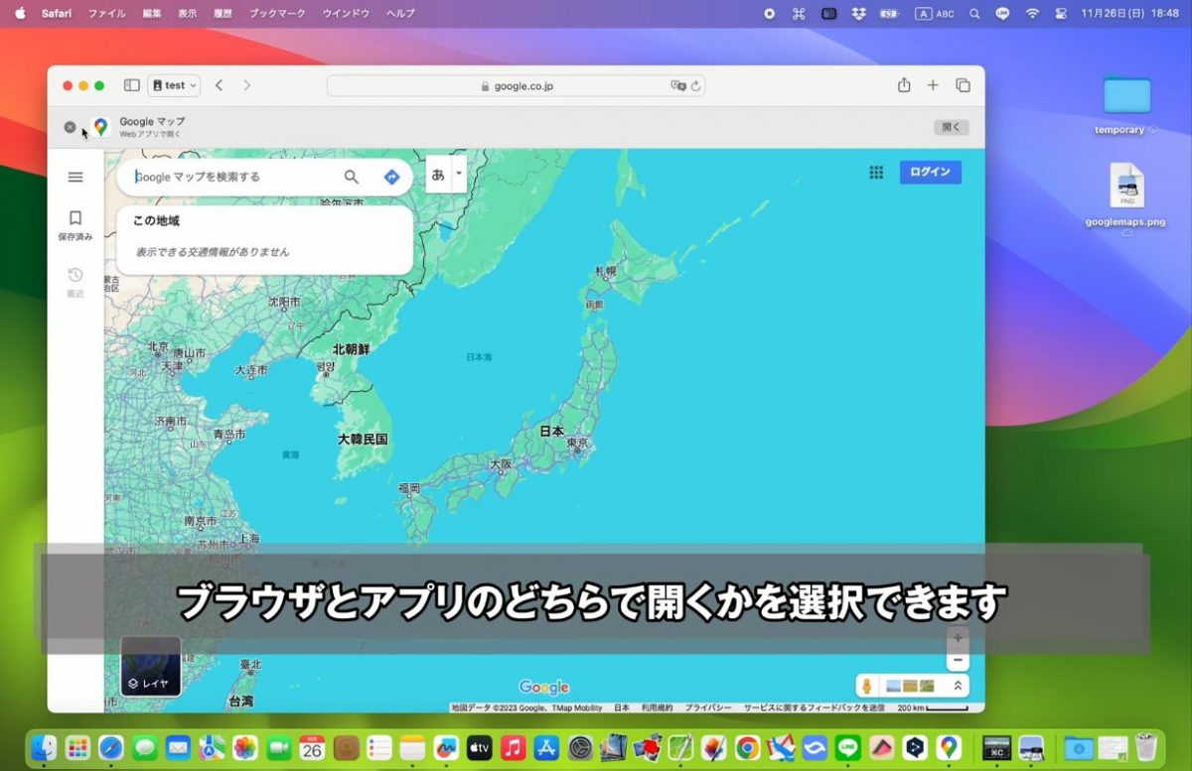The width and height of the screenshot is (1192, 771).
Task: Click the magnifier search button in Maps
Action: (352, 177)
